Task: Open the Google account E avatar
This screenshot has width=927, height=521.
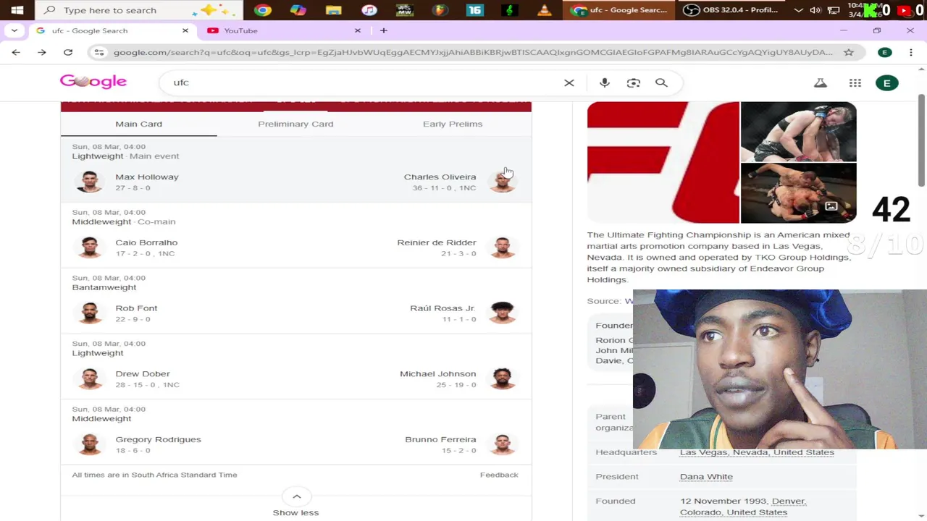Action: [x=886, y=82]
